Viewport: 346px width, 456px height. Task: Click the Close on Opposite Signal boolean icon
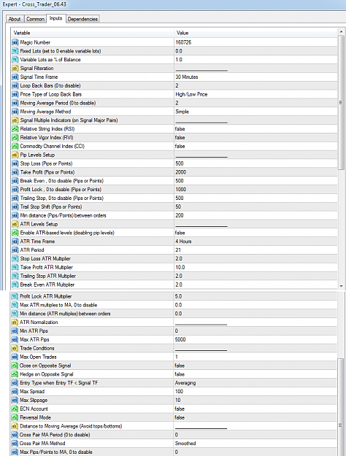(15, 366)
